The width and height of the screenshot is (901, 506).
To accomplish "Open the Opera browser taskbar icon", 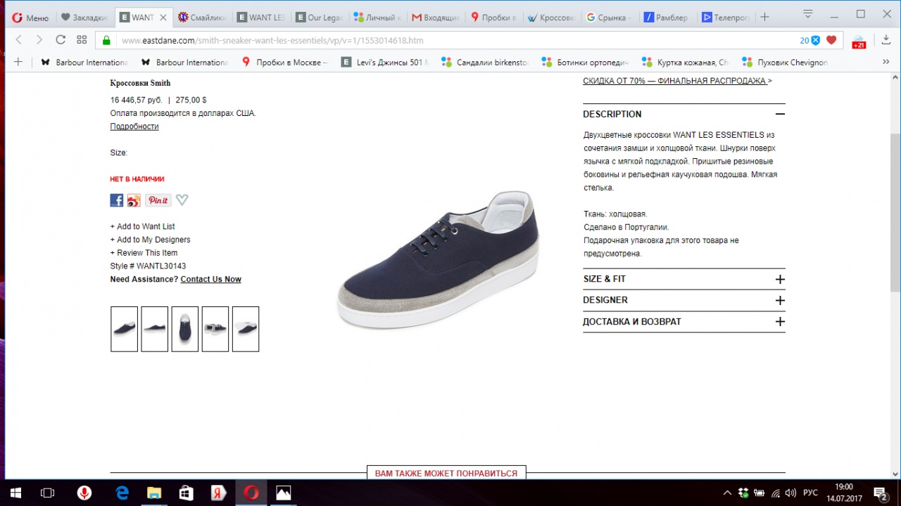I will (x=251, y=493).
